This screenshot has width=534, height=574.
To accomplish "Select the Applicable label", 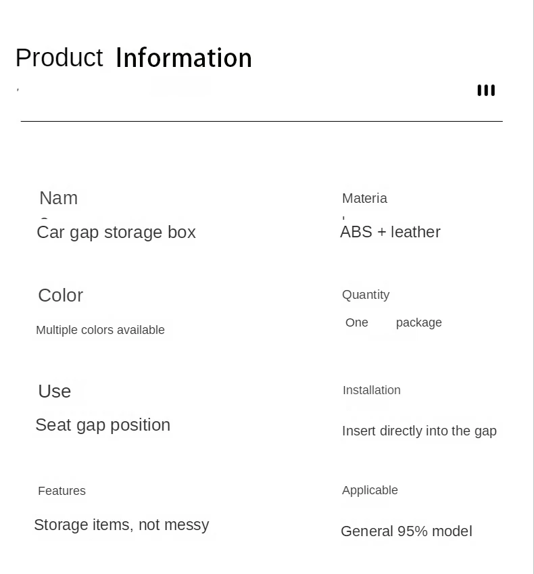I will coord(370,491).
